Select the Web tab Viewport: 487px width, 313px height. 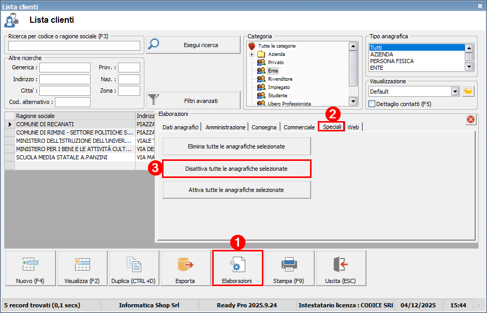[353, 127]
